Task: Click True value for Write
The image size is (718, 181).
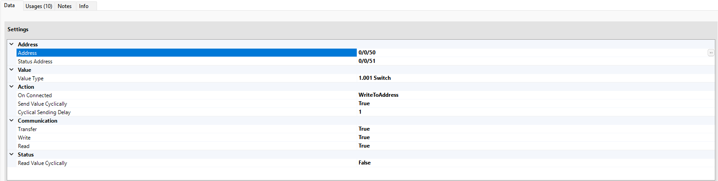Action: click(x=364, y=137)
